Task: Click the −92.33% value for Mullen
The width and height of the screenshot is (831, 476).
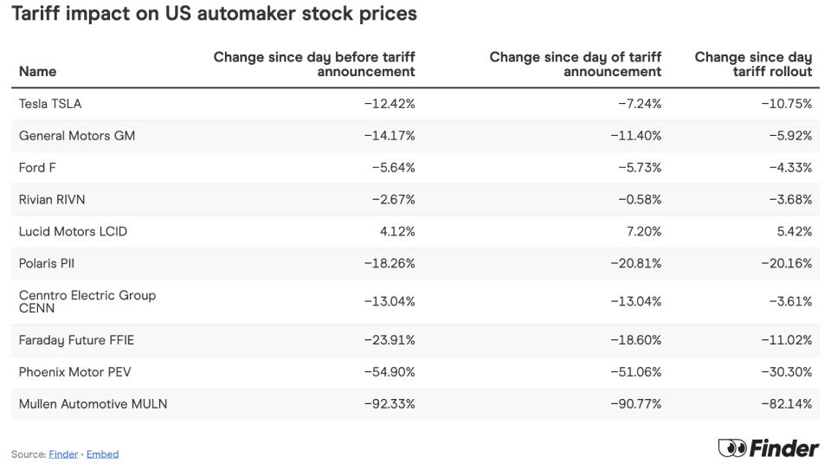Action: coord(388,404)
